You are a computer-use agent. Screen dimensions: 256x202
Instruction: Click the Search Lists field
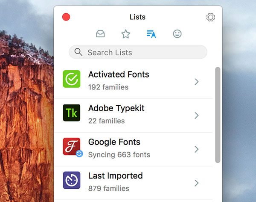[138, 52]
